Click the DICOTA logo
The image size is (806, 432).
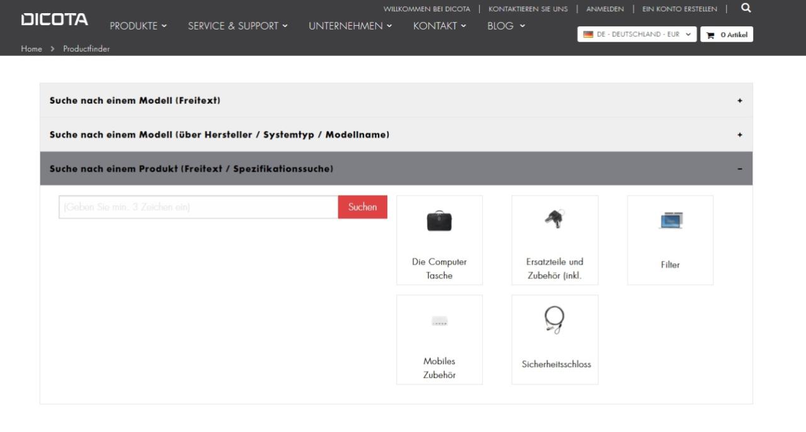[x=55, y=19]
